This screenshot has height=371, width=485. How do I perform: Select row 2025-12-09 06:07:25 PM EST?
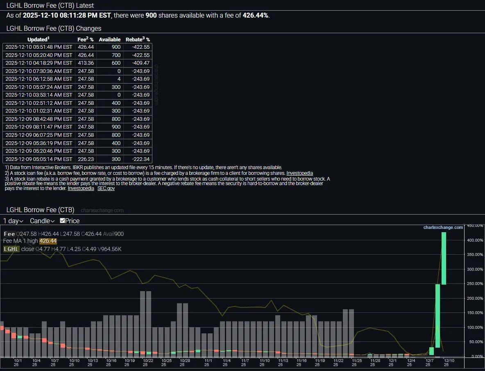point(77,135)
